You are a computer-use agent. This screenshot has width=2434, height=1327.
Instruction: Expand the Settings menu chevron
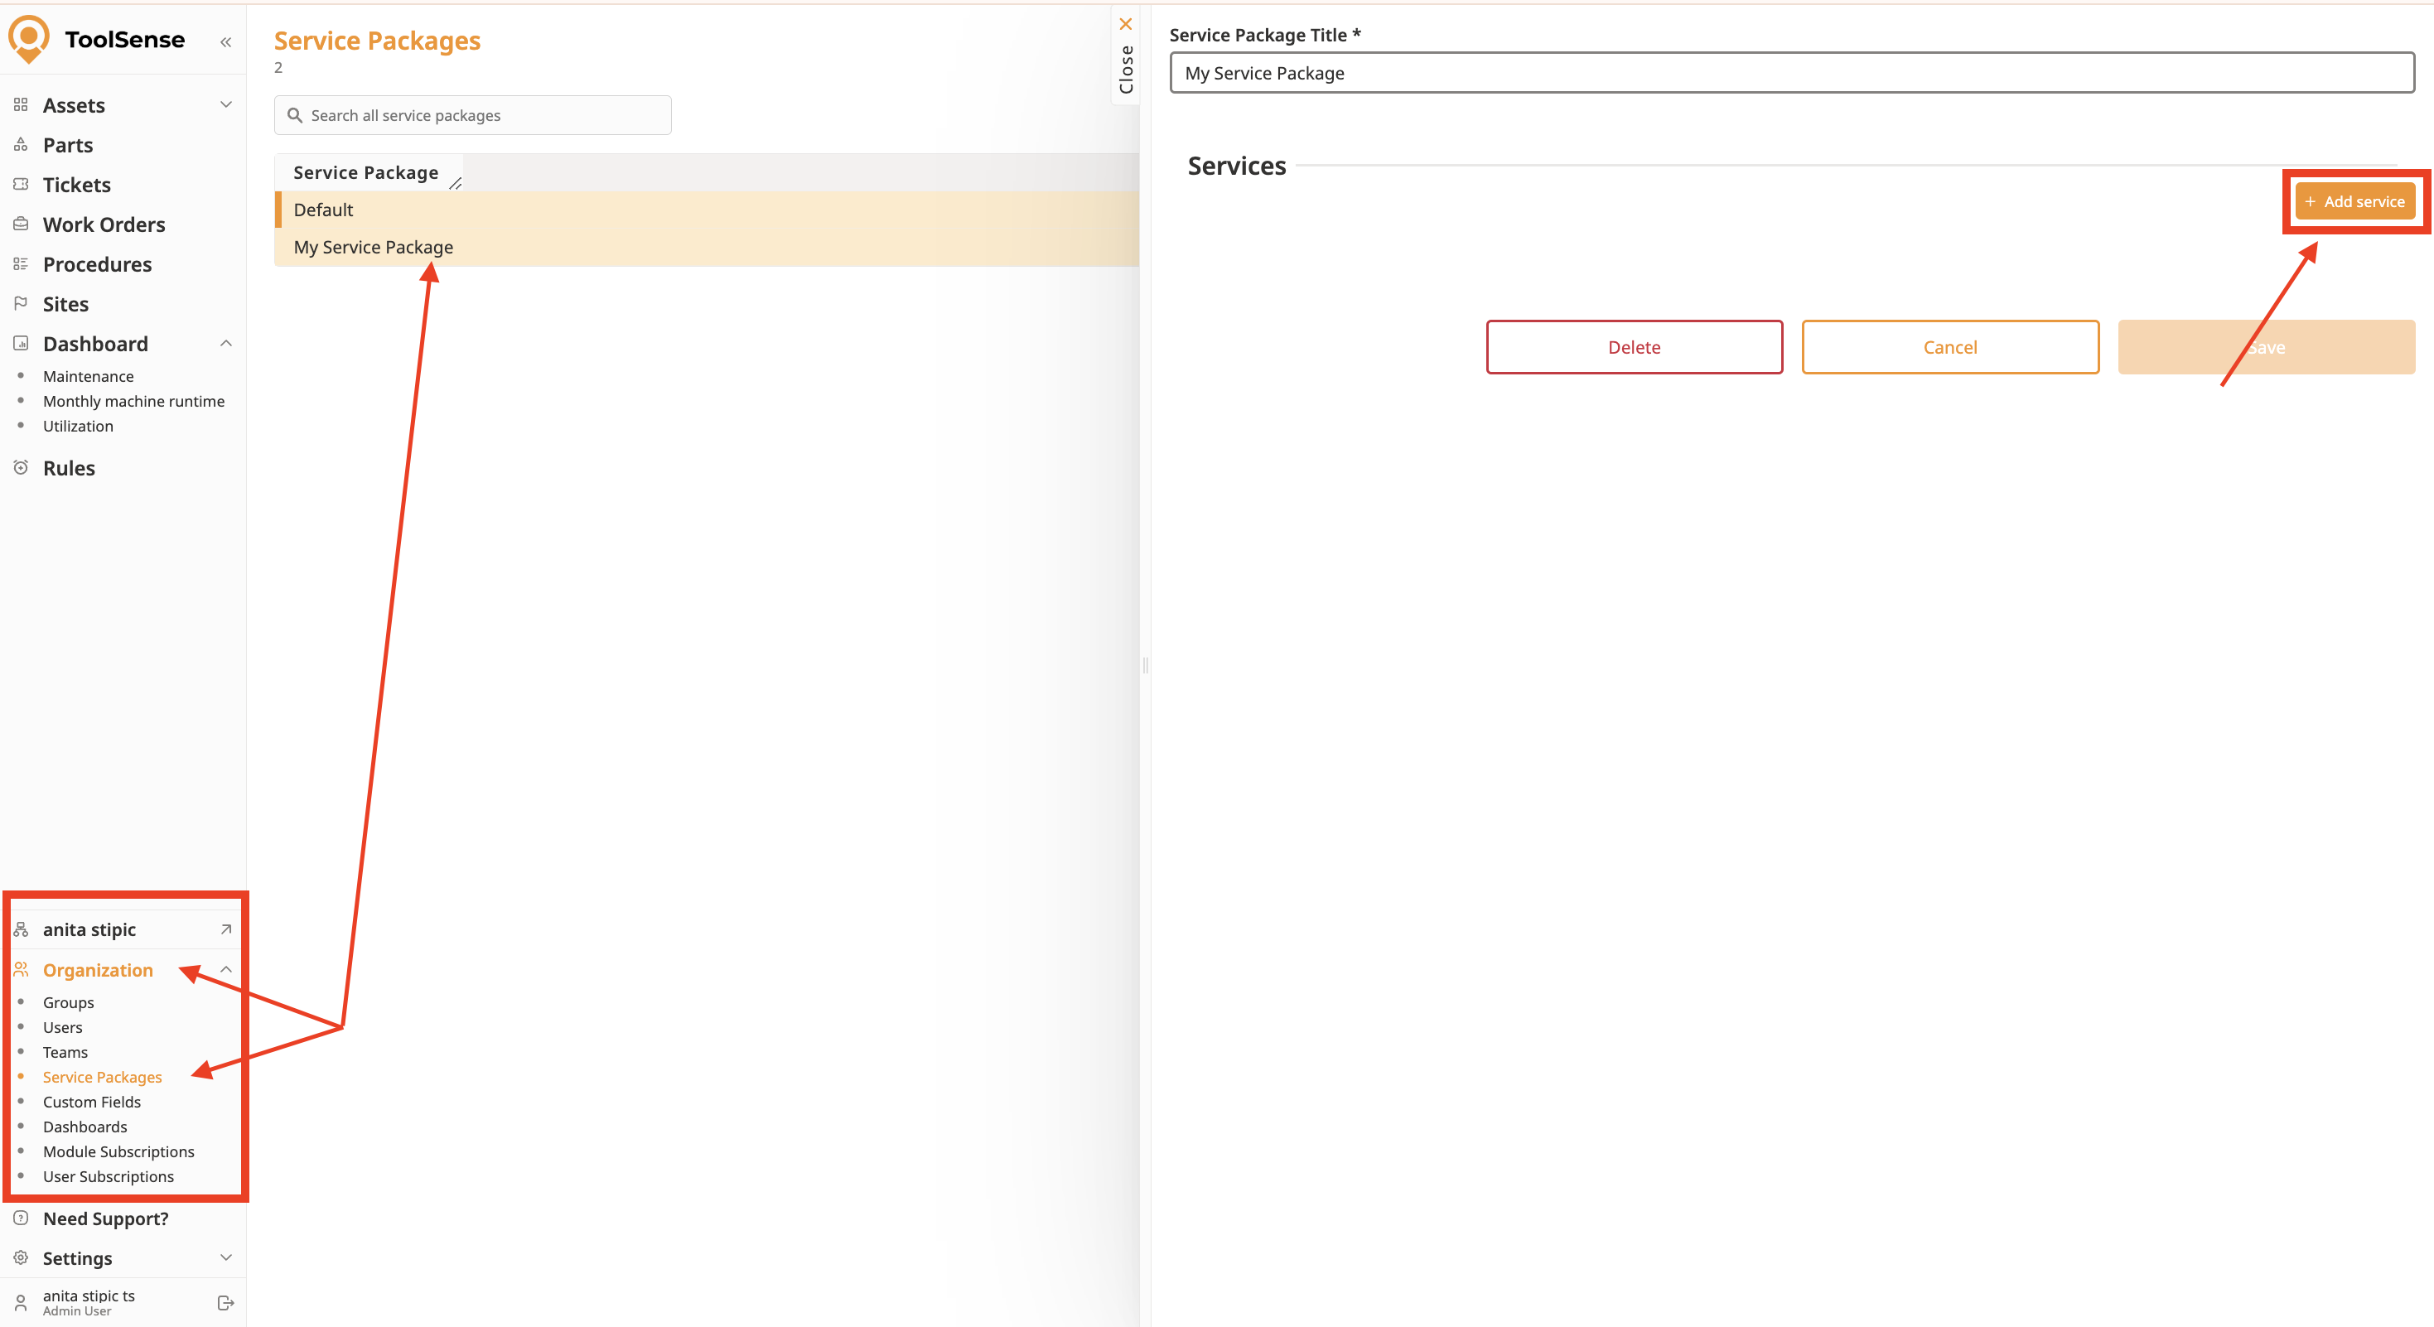[226, 1258]
